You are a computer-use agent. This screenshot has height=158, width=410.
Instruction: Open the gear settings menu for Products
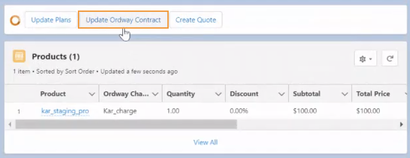(x=365, y=59)
